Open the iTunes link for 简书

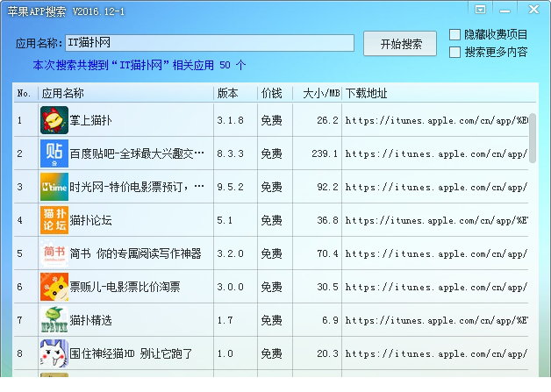pyautogui.click(x=436, y=253)
